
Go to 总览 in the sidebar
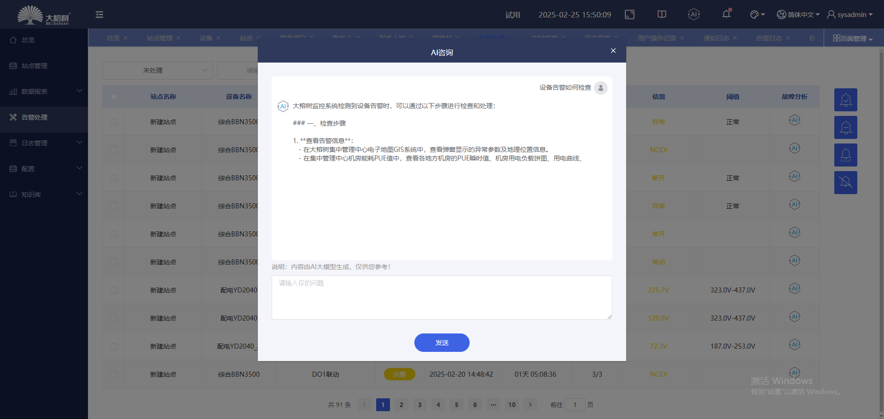(44, 40)
